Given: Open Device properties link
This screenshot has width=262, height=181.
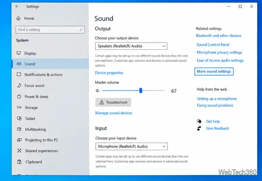Looking at the screenshot, I should tap(109, 73).
